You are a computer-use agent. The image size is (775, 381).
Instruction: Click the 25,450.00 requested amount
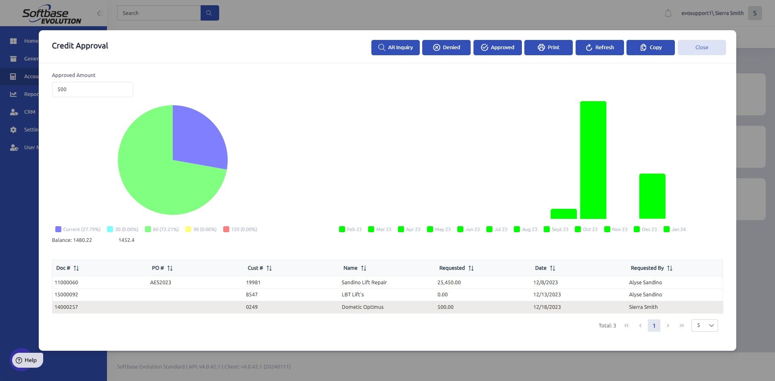pos(449,283)
